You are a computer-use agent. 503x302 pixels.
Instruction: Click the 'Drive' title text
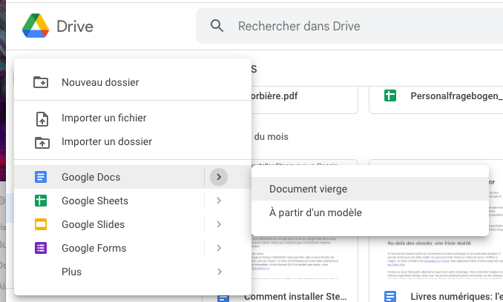(x=75, y=26)
